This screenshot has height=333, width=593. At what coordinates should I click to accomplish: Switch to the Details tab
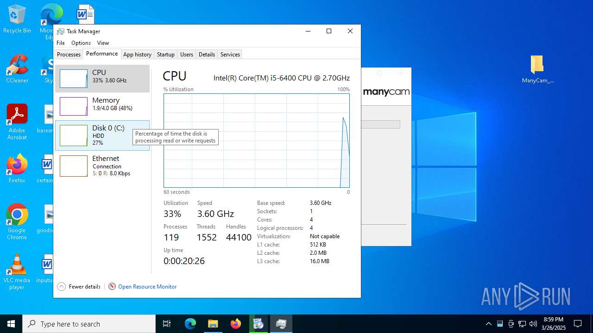tap(207, 55)
